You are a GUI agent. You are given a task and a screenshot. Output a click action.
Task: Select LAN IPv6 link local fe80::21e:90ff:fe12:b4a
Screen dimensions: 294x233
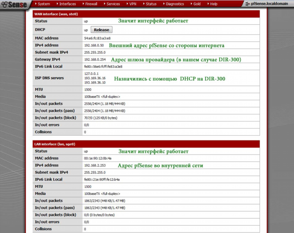pos(102,180)
